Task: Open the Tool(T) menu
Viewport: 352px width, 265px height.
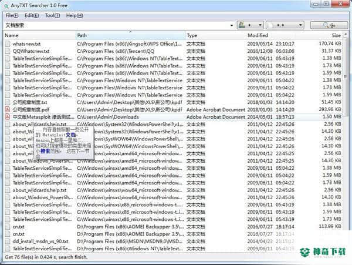Action: (52, 15)
